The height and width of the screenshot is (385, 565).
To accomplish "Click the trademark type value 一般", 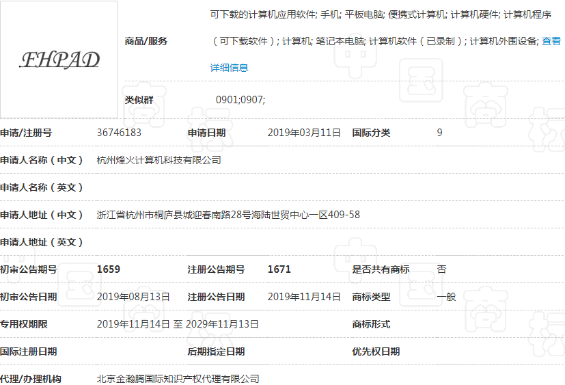I will [x=446, y=297].
